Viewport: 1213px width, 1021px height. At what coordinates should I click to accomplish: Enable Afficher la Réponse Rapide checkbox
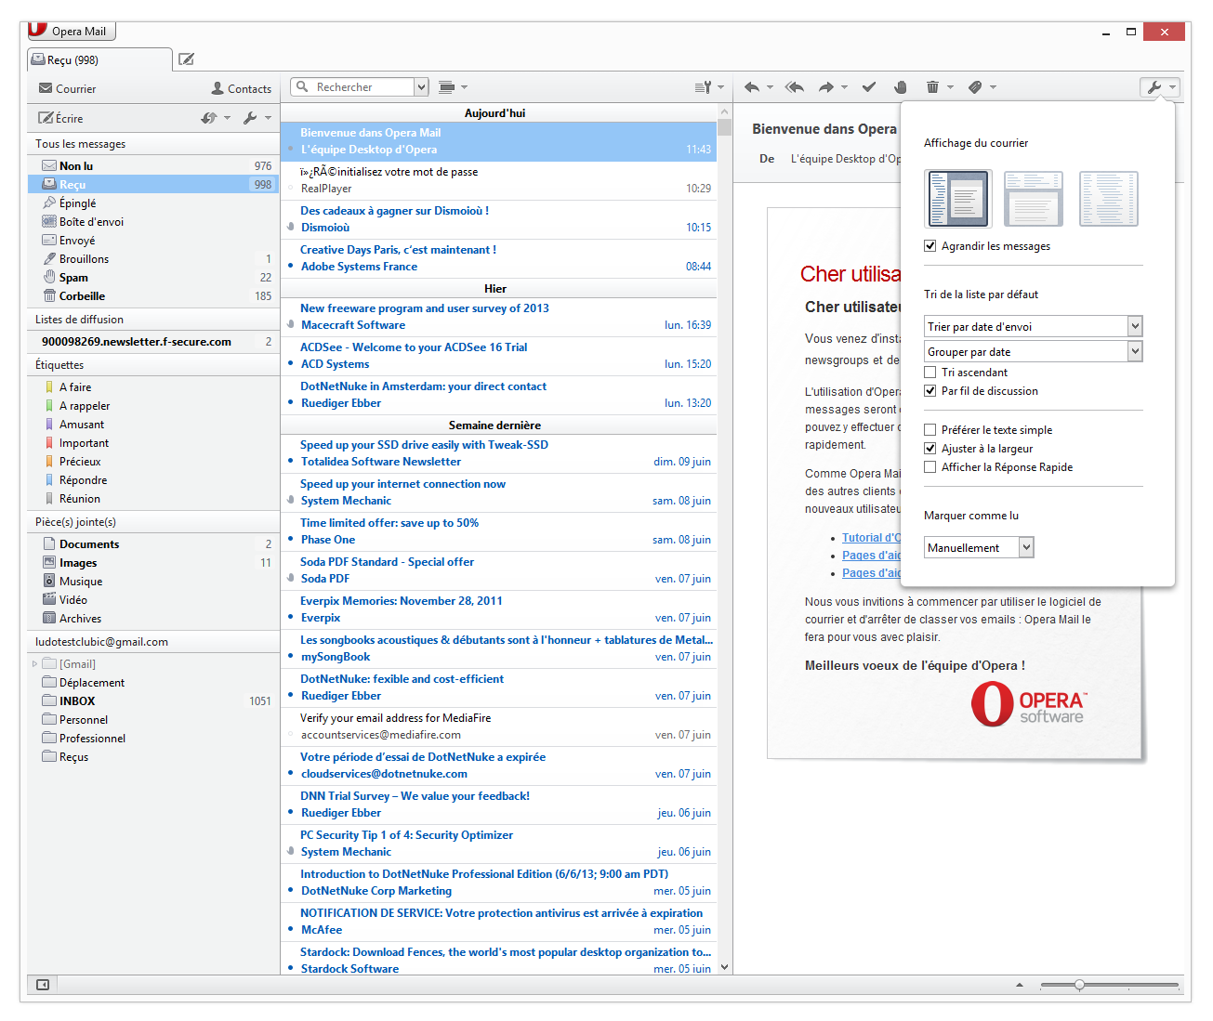pos(930,467)
